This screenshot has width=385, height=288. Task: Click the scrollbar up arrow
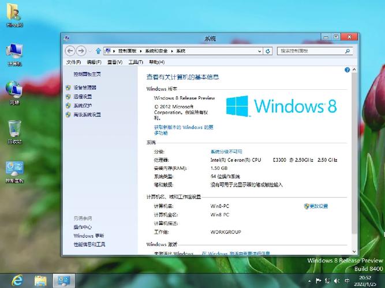coord(354,70)
